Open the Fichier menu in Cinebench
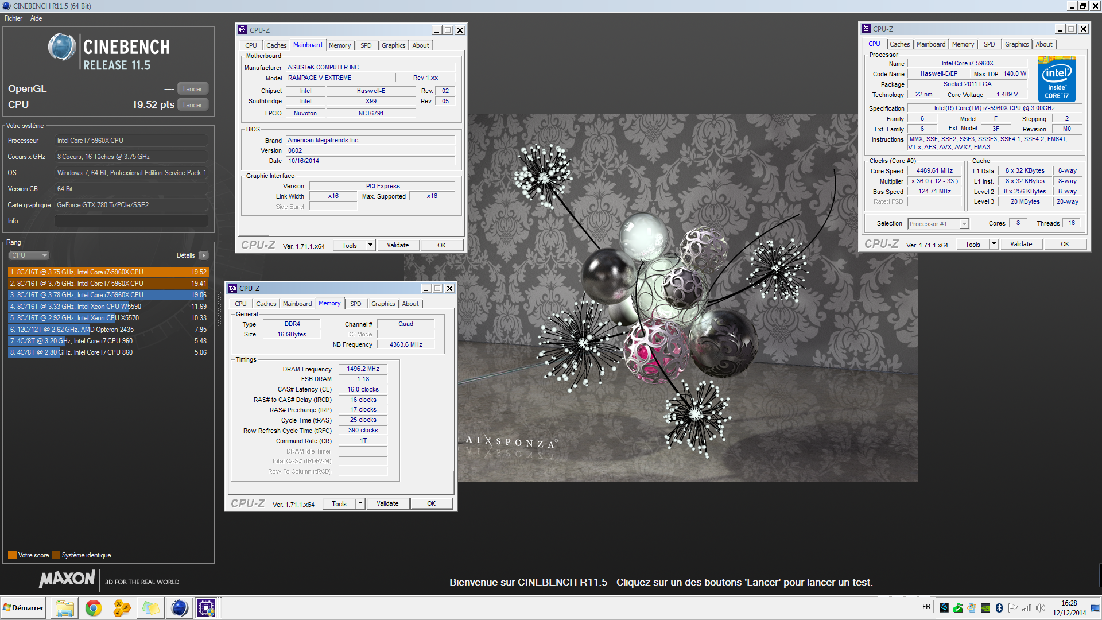The width and height of the screenshot is (1102, 620). click(x=13, y=18)
